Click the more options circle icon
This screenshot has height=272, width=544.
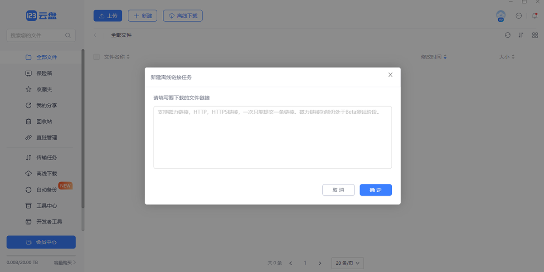pyautogui.click(x=518, y=15)
